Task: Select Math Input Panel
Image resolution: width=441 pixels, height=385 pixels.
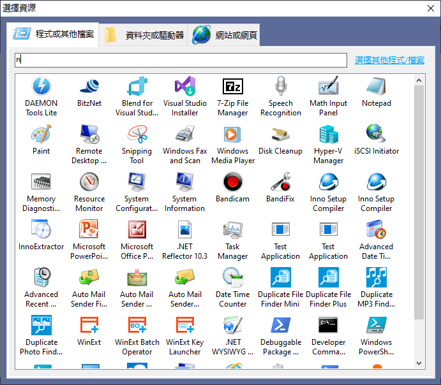Action: [x=328, y=86]
